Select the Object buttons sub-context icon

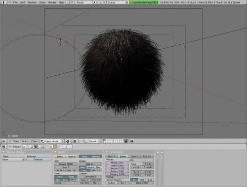point(51,147)
